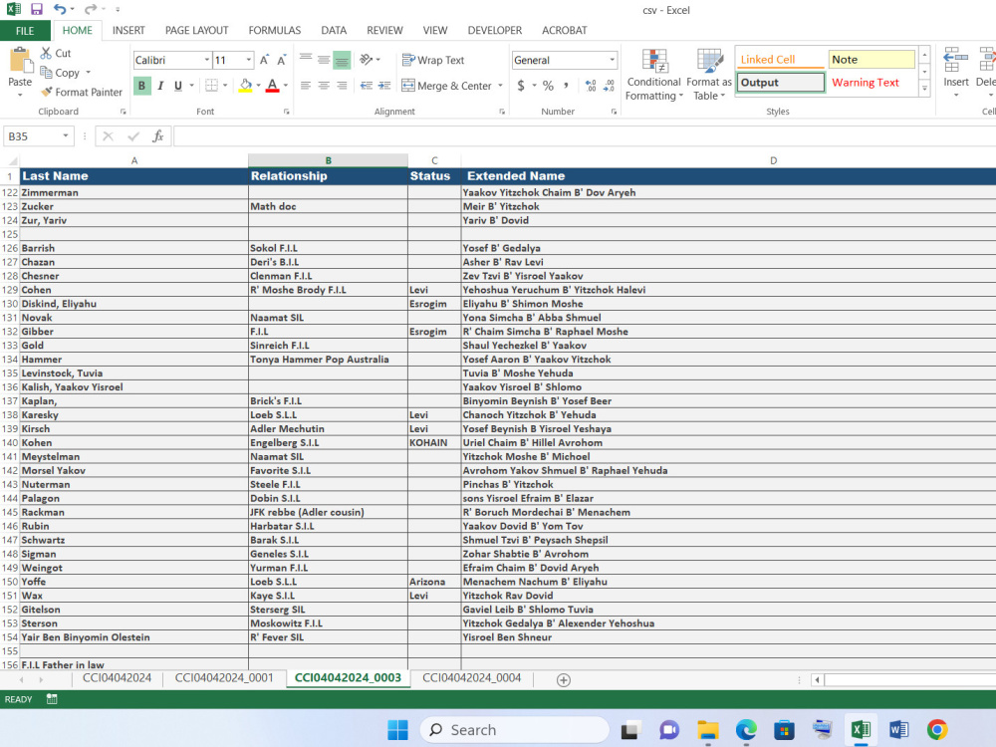996x747 pixels.
Task: Click the Decrease Indent icon
Action: [367, 85]
